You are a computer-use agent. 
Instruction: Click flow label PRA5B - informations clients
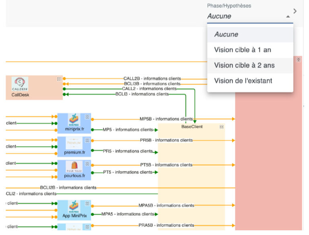tap(166, 225)
